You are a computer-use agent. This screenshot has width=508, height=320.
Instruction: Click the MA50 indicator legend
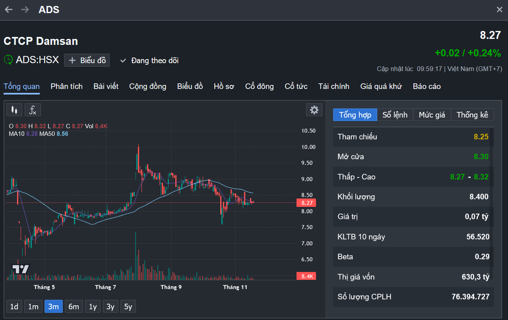(x=54, y=134)
